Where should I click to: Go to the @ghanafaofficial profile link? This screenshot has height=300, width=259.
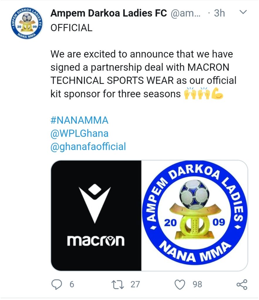tap(88, 146)
